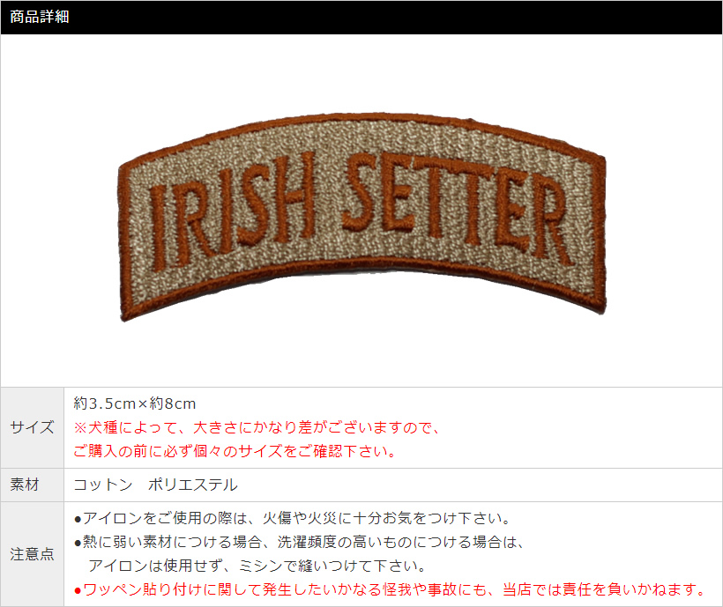Viewport: 723px width, 607px height.
Task: Click the Irish Setter patch image
Action: click(x=362, y=217)
